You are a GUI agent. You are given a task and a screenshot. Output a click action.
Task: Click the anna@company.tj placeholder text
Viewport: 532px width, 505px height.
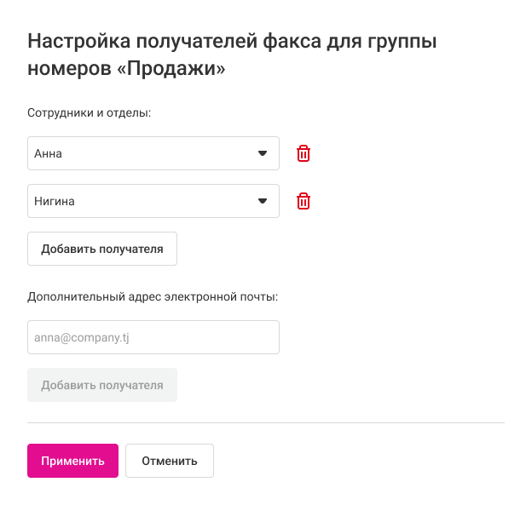click(x=81, y=337)
